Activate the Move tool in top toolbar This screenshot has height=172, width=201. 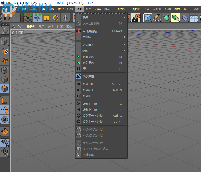(37, 18)
